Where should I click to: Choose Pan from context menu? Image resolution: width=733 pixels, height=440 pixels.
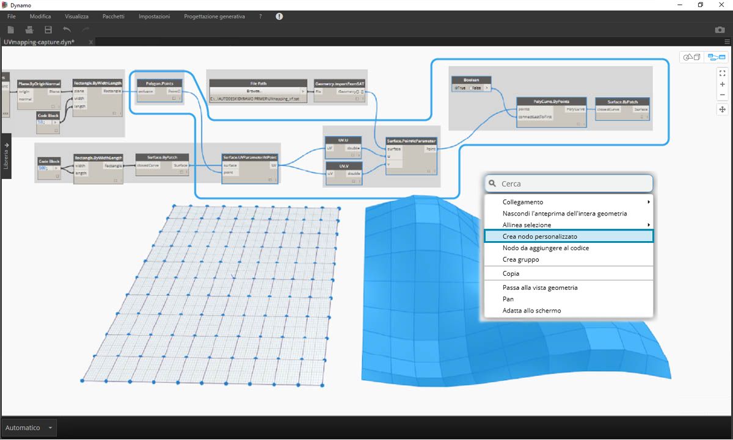click(x=569, y=299)
